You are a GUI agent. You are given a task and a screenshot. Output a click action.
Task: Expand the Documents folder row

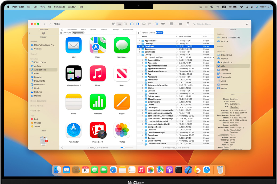pyautogui.click(x=140, y=49)
